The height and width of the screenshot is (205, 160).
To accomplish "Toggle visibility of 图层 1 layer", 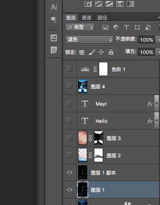I will click(x=70, y=190).
